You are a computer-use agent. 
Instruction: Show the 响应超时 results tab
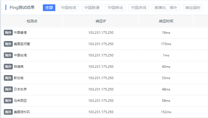pyautogui.click(x=193, y=8)
